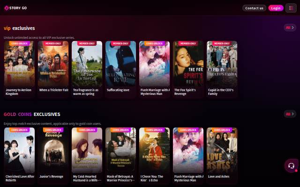
Task: Open The Fragrance of Tea in Spring poster
Action: click(87, 64)
